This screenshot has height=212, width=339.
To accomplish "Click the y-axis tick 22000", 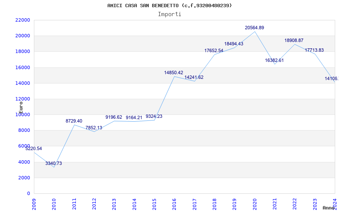I will pyautogui.click(x=23, y=20).
